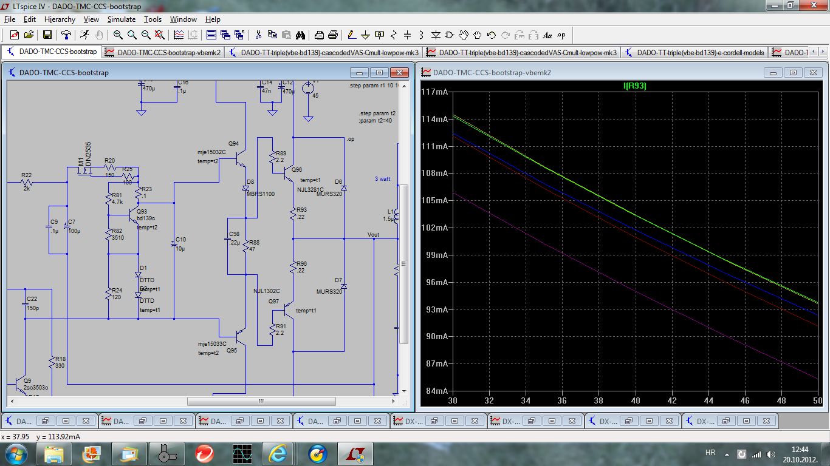Select the Move hand tool
The image size is (830, 466).
tap(464, 35)
